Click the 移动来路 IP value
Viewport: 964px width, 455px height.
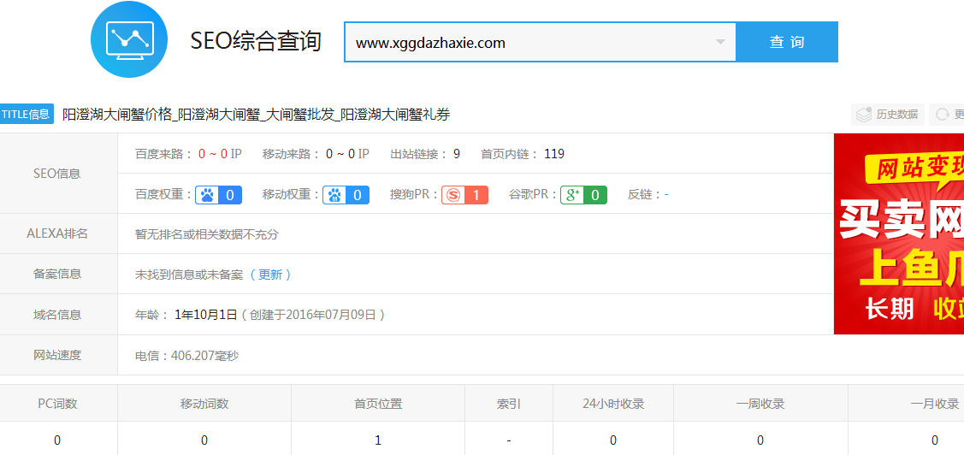346,154
